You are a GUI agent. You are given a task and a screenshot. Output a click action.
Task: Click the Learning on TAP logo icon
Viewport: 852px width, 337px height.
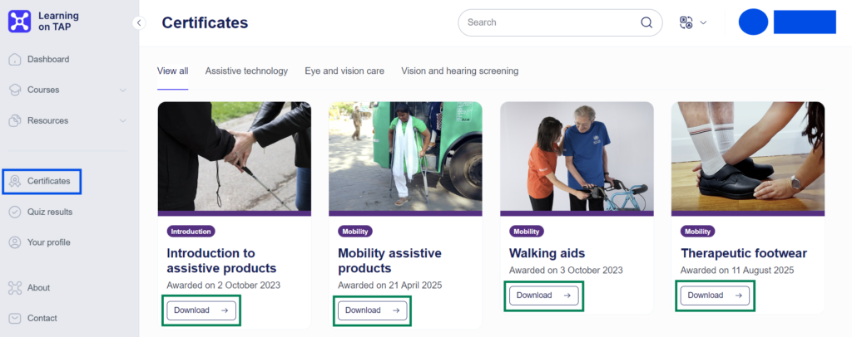(x=19, y=21)
